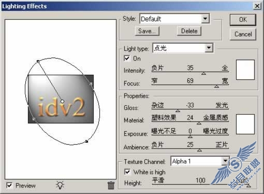Click the light bulb icon to add a light

(60, 185)
